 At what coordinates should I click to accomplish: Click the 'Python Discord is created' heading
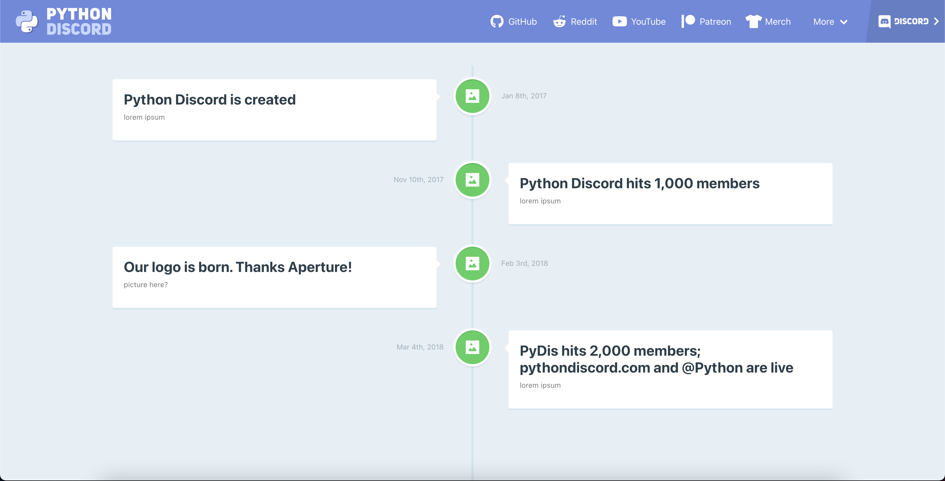pos(210,100)
